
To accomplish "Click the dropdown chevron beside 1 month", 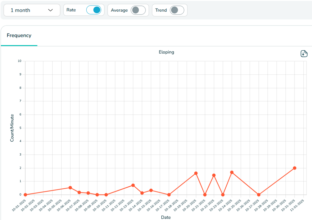I will click(x=50, y=10).
